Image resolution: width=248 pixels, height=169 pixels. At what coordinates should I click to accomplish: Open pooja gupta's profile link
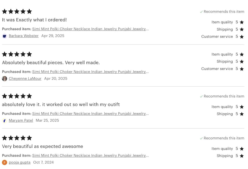20,162
